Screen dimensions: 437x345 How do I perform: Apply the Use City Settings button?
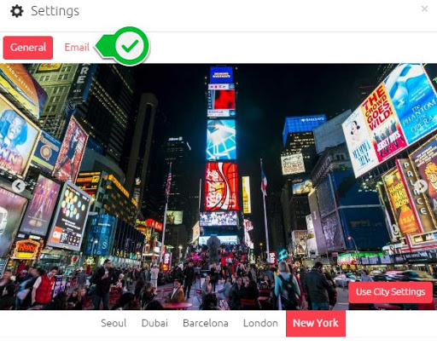click(390, 292)
